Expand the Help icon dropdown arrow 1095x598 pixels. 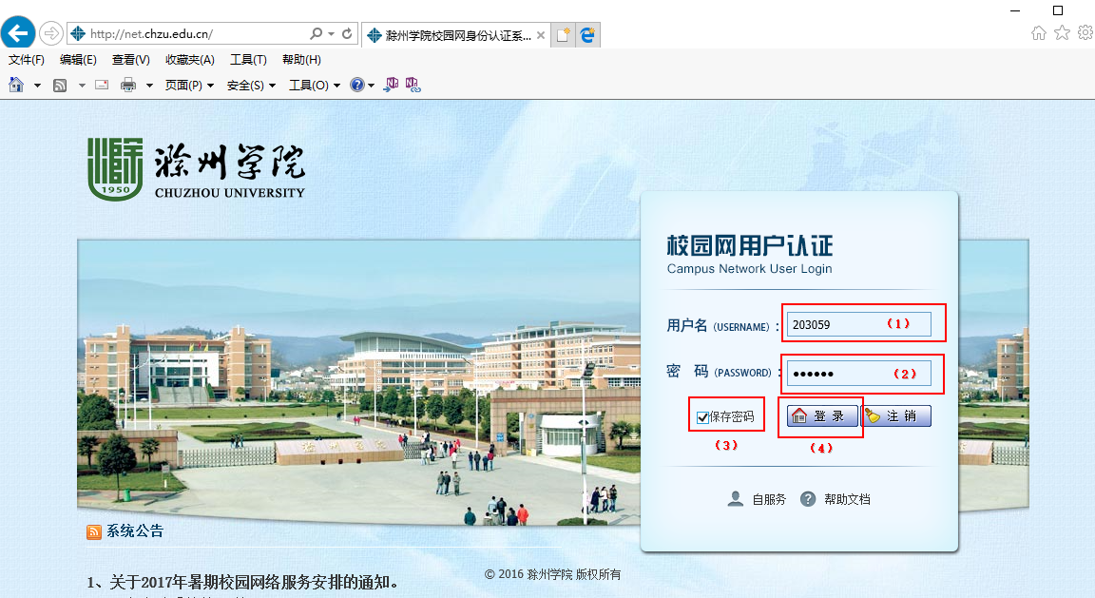371,86
